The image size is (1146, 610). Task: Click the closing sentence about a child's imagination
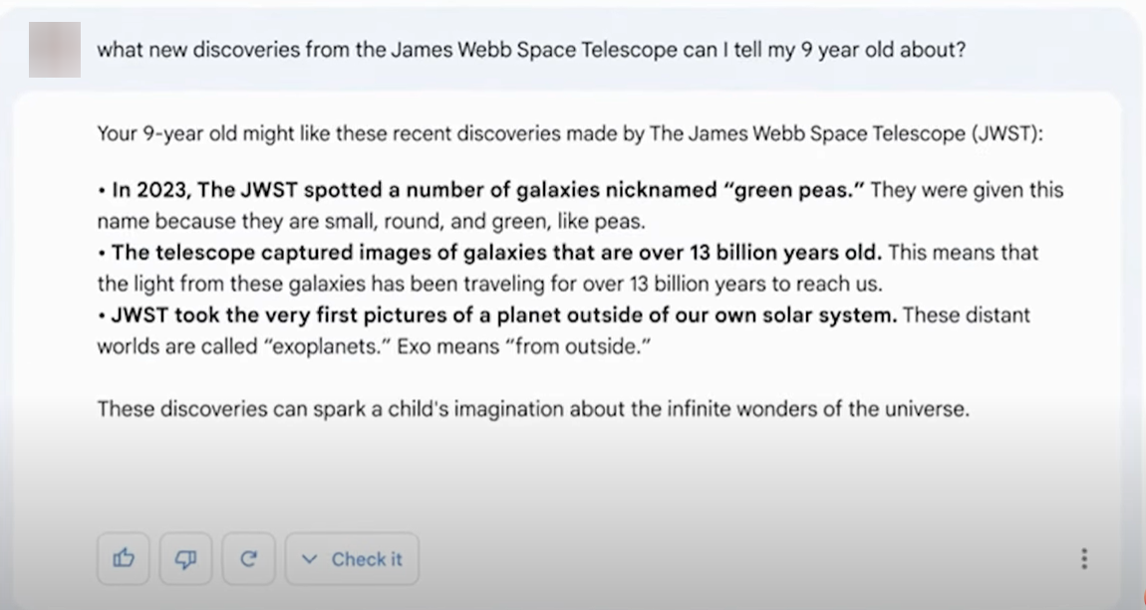[533, 409]
